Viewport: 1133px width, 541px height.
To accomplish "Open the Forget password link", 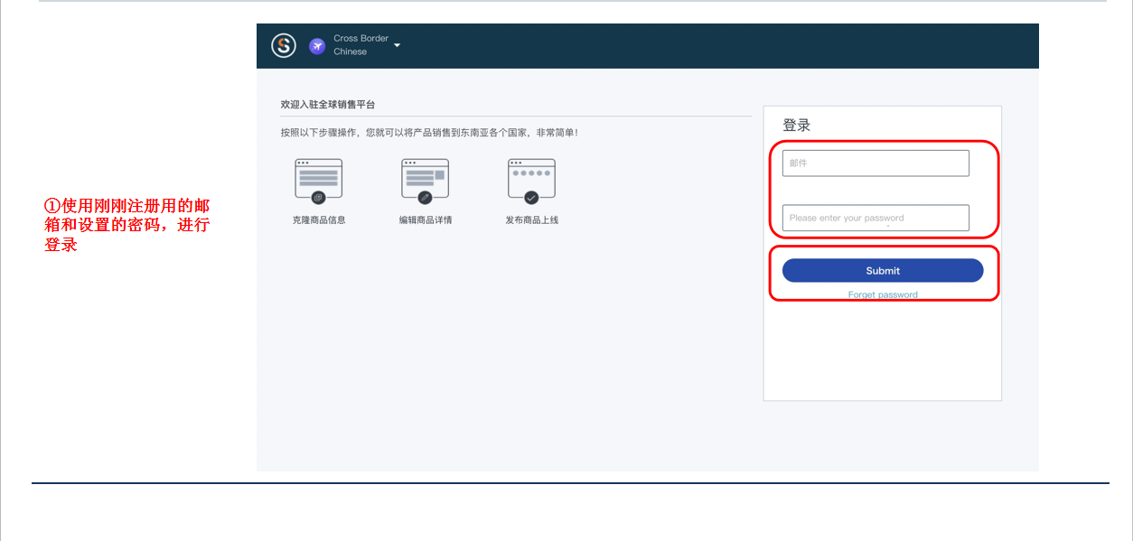I will pyautogui.click(x=883, y=294).
